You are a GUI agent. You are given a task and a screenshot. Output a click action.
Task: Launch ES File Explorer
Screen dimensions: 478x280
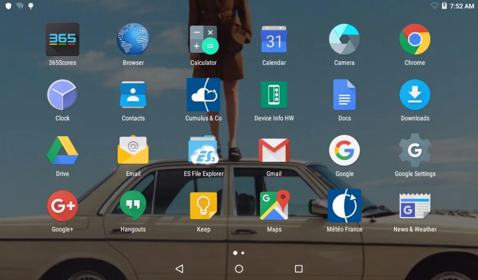(203, 150)
